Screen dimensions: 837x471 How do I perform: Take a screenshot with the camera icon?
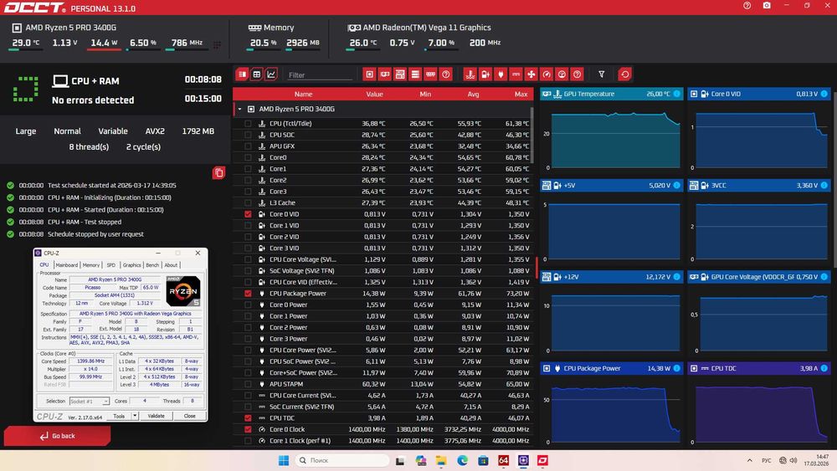click(x=767, y=5)
